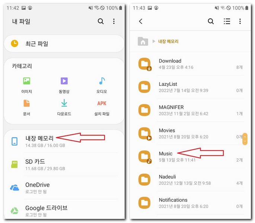
Task: Open search in the 내 파일 screen
Action: coord(101,21)
